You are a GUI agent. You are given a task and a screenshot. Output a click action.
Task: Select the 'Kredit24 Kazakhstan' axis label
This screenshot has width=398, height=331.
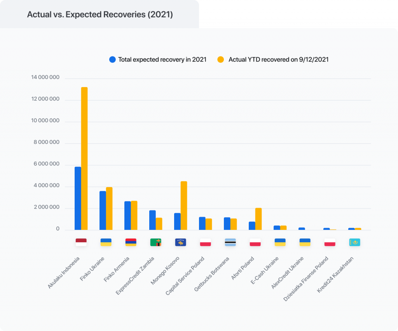point(335,275)
